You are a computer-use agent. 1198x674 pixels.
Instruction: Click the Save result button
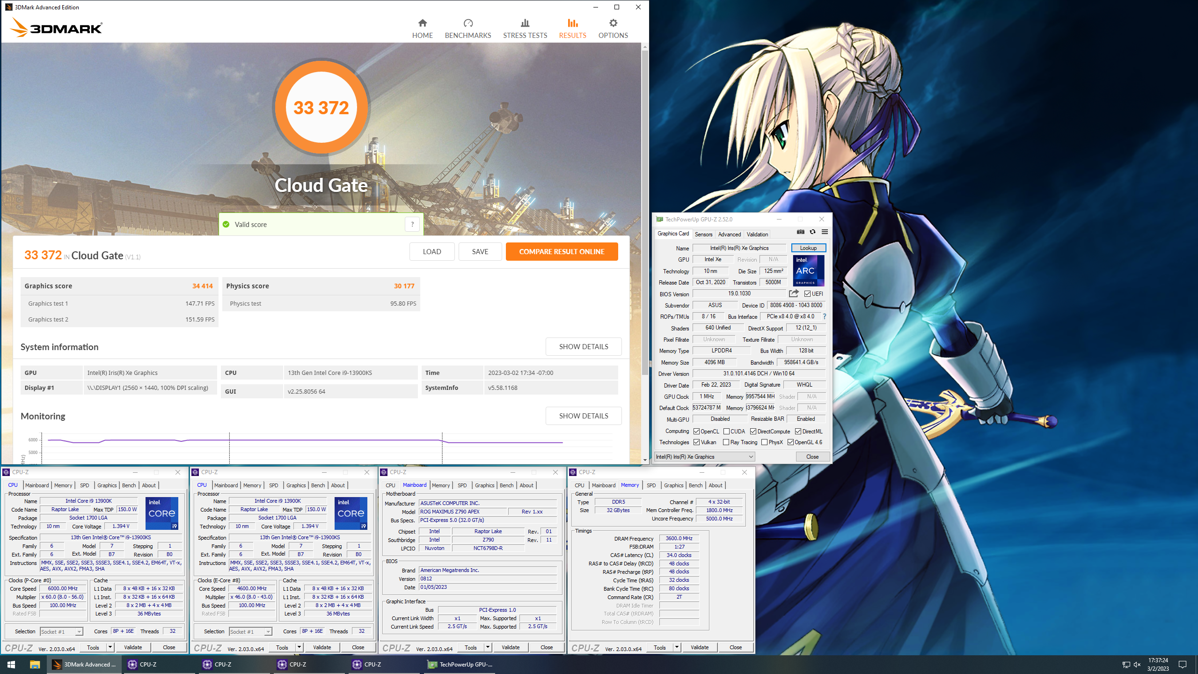tap(480, 251)
